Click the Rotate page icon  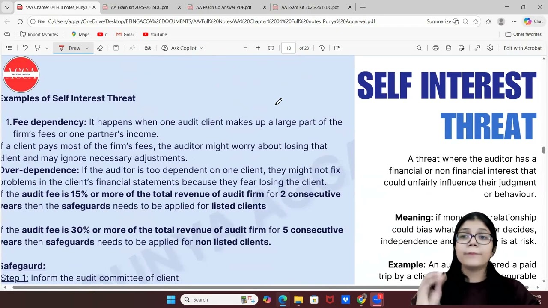(x=322, y=48)
